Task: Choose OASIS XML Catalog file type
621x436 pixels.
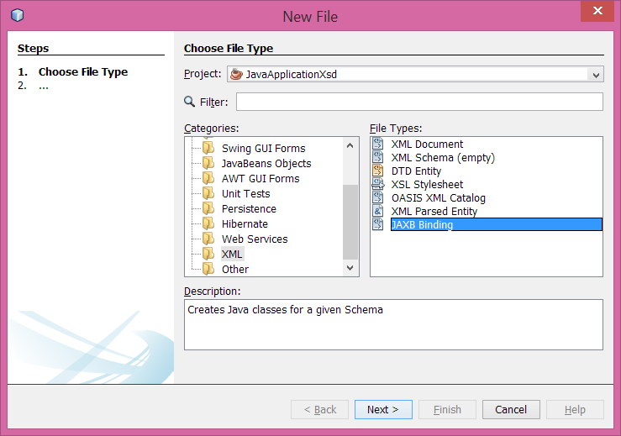Action: (x=438, y=197)
